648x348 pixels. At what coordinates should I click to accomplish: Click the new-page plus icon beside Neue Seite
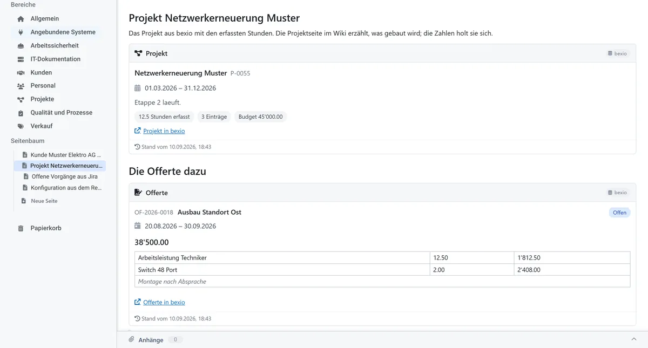23,201
